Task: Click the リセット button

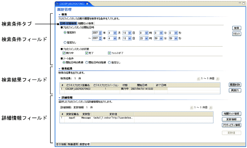Action: pyautogui.click(x=237, y=34)
